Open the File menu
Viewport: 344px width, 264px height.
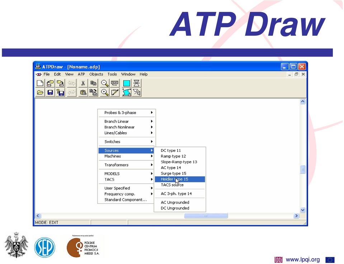tap(47, 74)
